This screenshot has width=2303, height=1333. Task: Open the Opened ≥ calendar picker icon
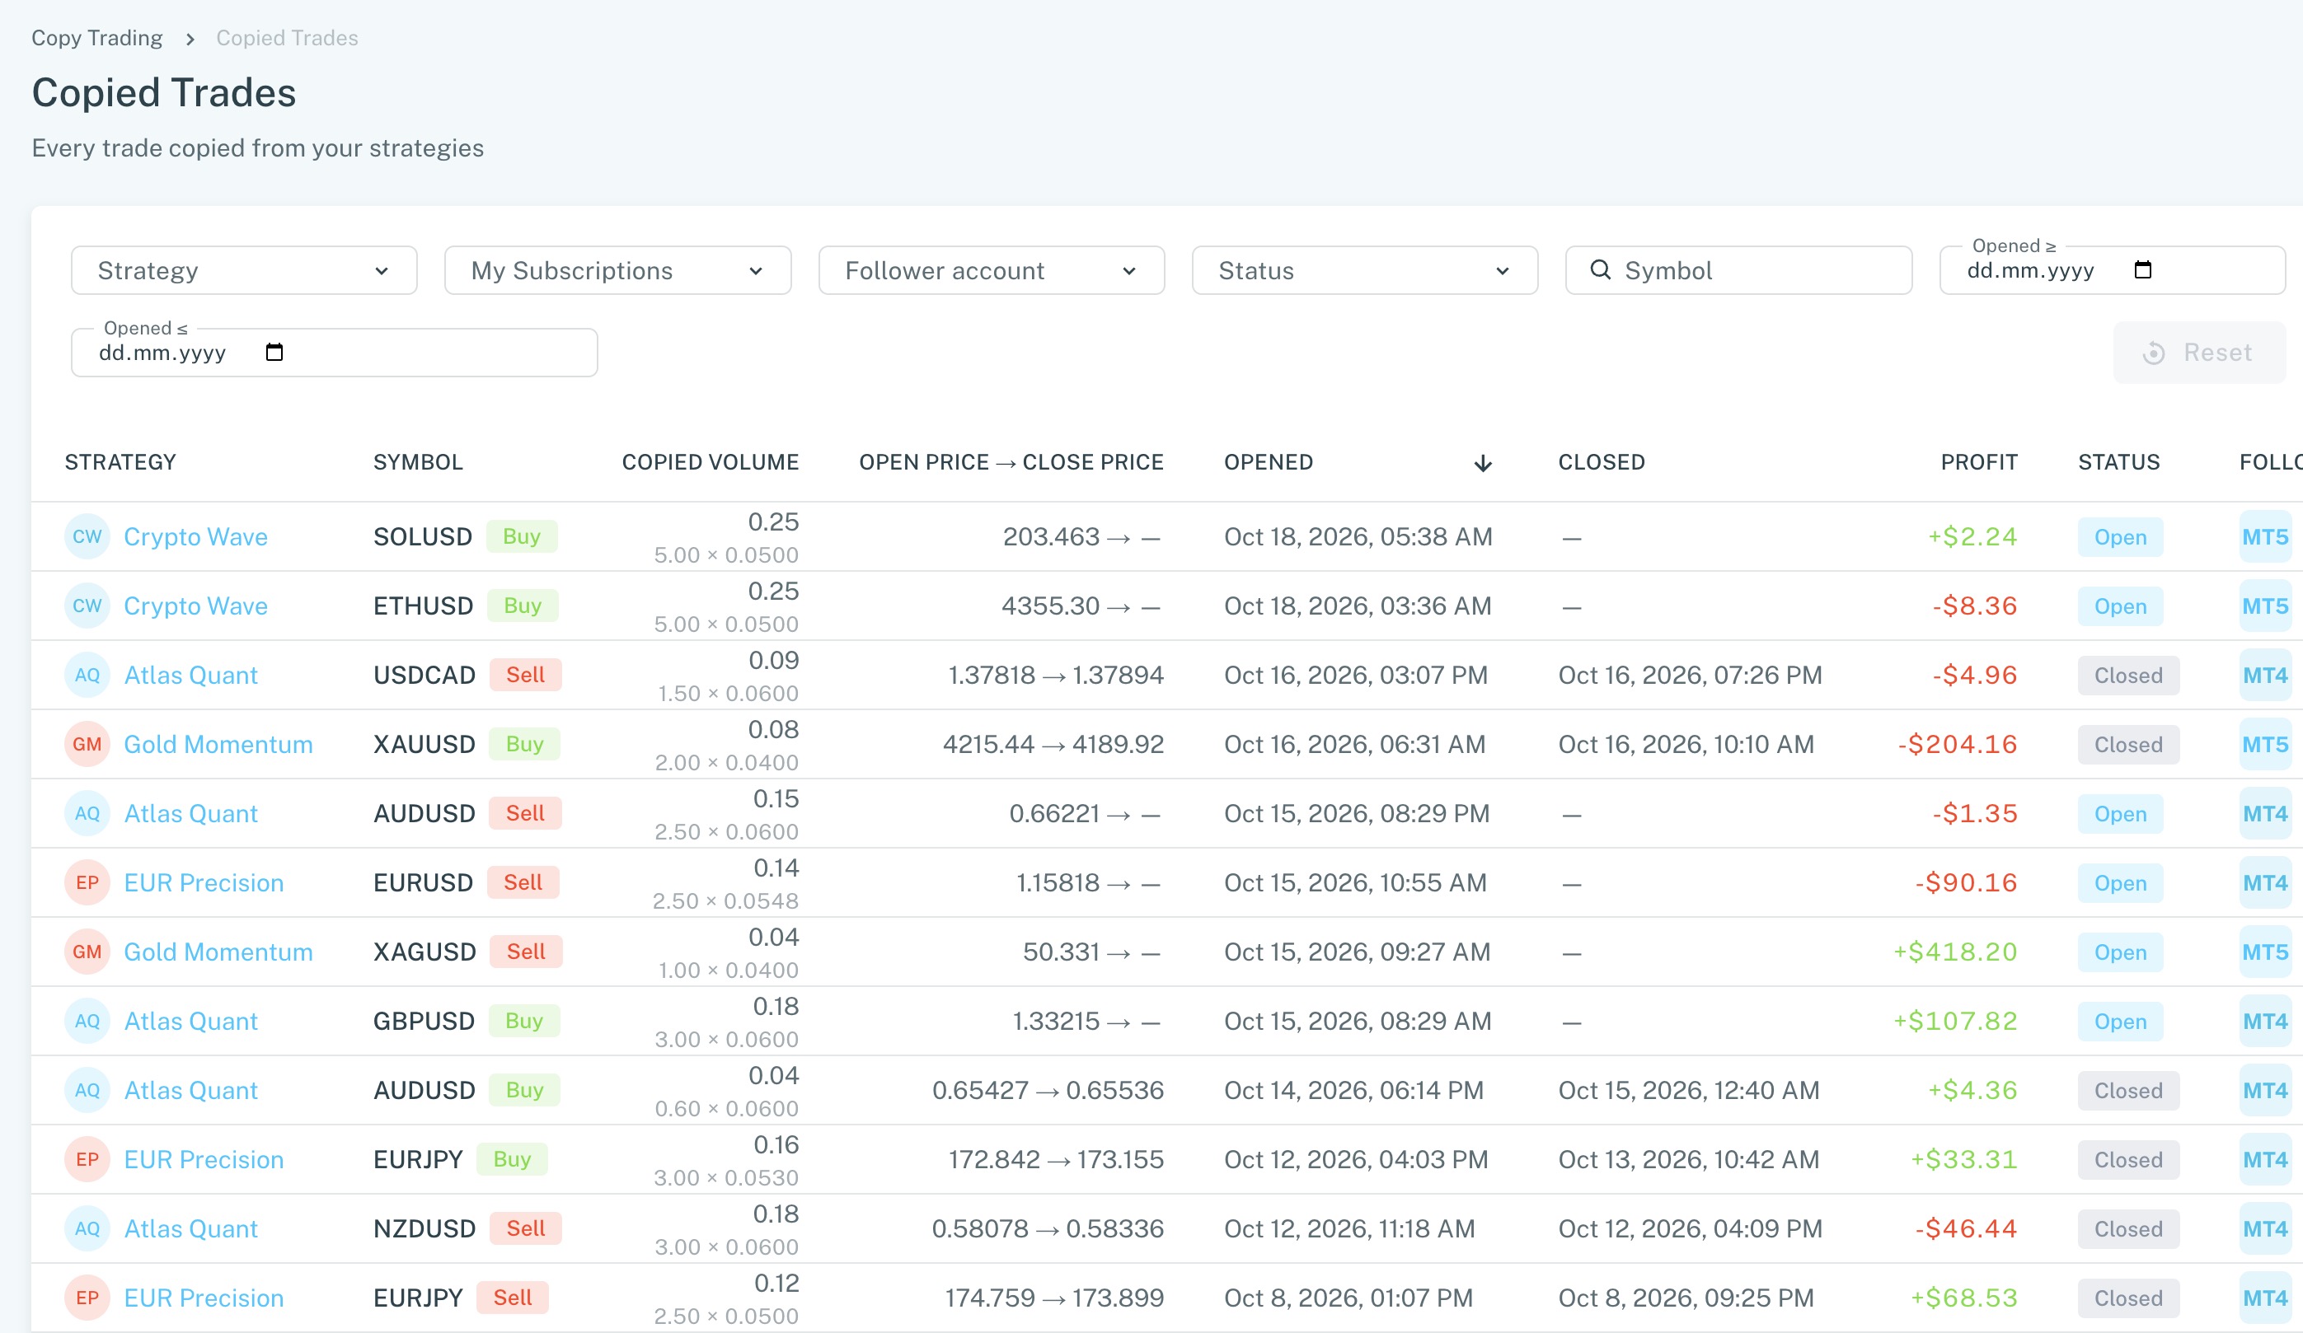tap(2142, 269)
